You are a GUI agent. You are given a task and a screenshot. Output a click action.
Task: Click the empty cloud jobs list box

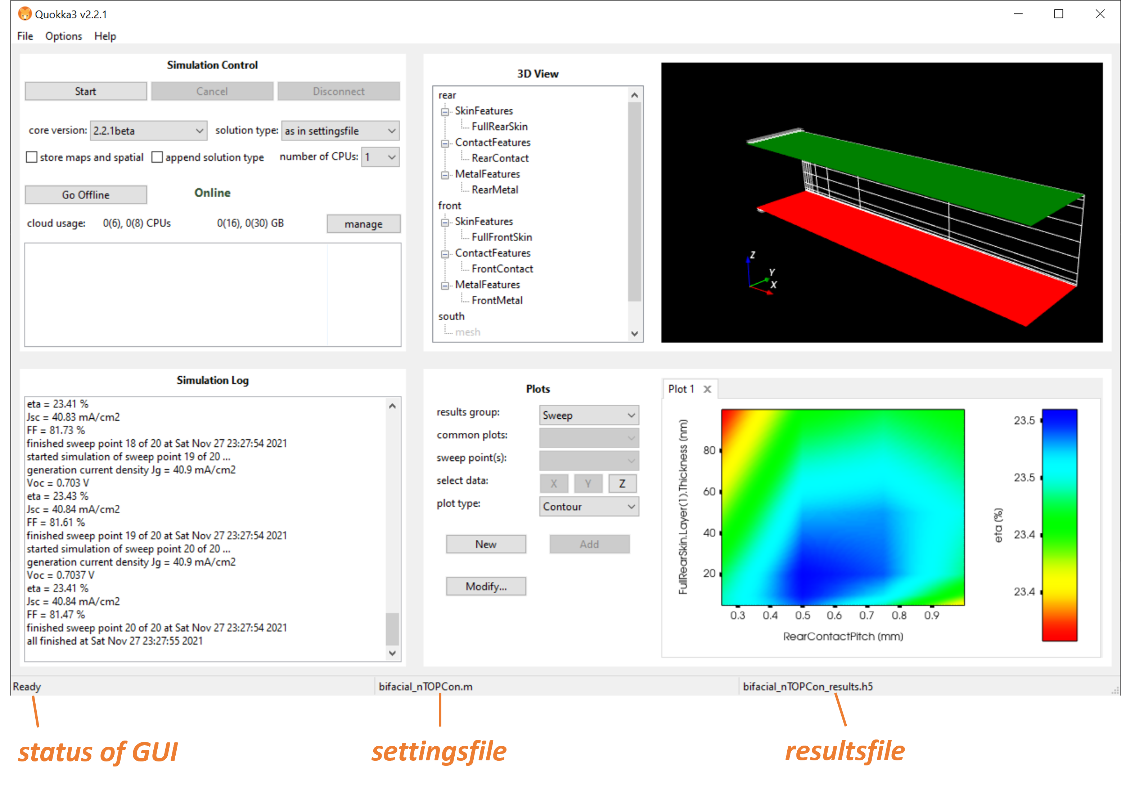(213, 295)
